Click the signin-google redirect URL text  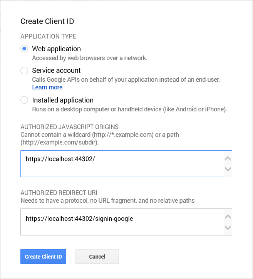[x=79, y=218]
